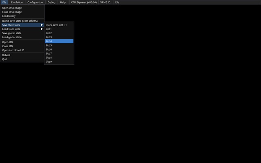The width and height of the screenshot is (261, 163).
Task: Select Close LID option
Action: [x=22, y=46]
